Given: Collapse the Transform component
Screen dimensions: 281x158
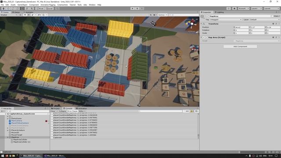Looking at the screenshot, I should (x=201, y=24).
